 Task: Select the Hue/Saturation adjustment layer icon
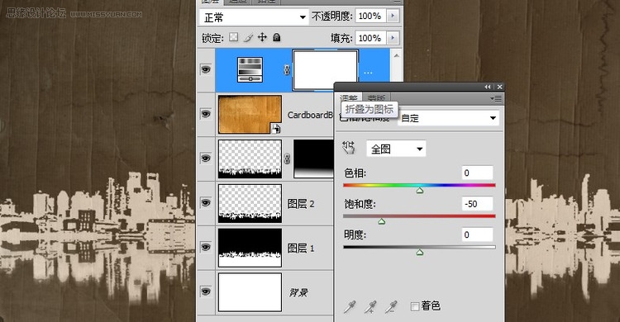click(x=250, y=69)
